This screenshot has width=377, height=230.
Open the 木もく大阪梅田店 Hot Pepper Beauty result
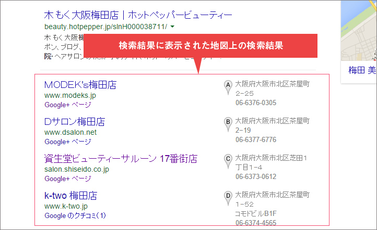(138, 15)
